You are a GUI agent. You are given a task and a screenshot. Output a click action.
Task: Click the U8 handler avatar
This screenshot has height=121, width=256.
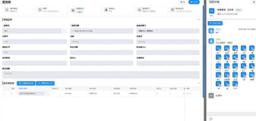pyautogui.click(x=218, y=57)
